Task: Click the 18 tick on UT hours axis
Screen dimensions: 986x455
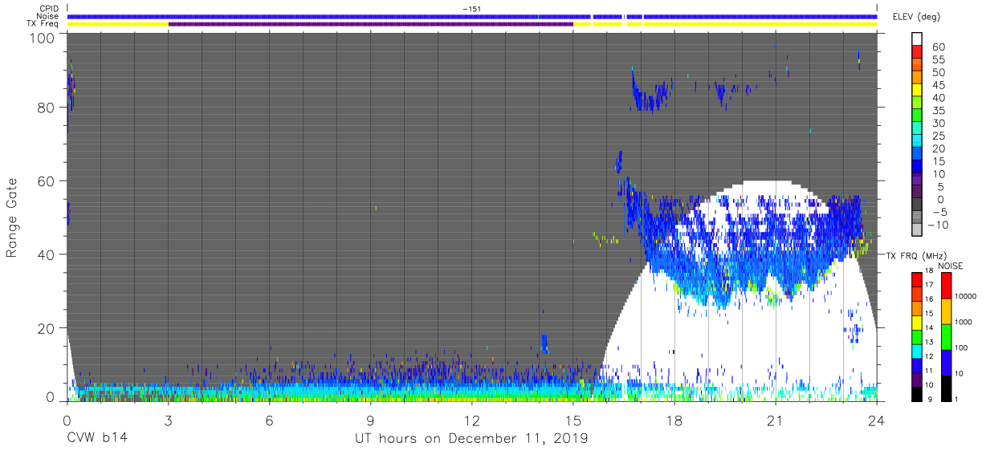Action: (674, 420)
